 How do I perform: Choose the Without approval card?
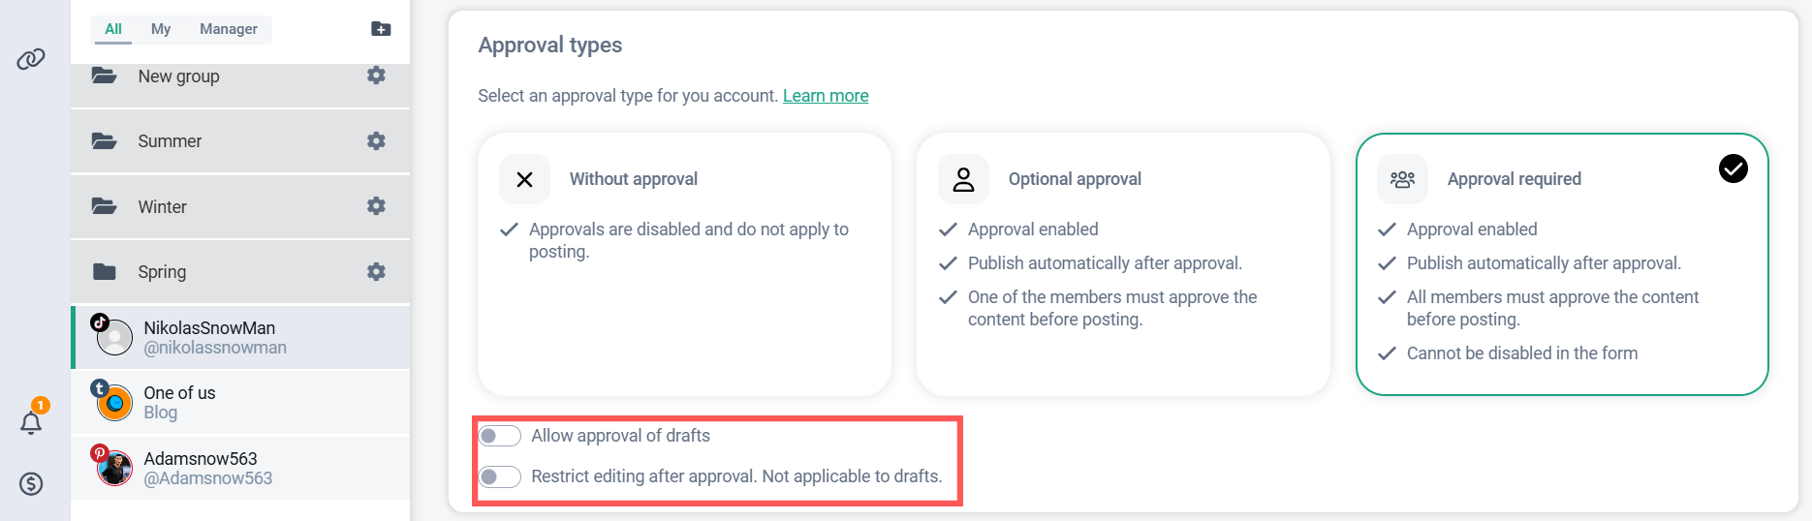tap(683, 263)
